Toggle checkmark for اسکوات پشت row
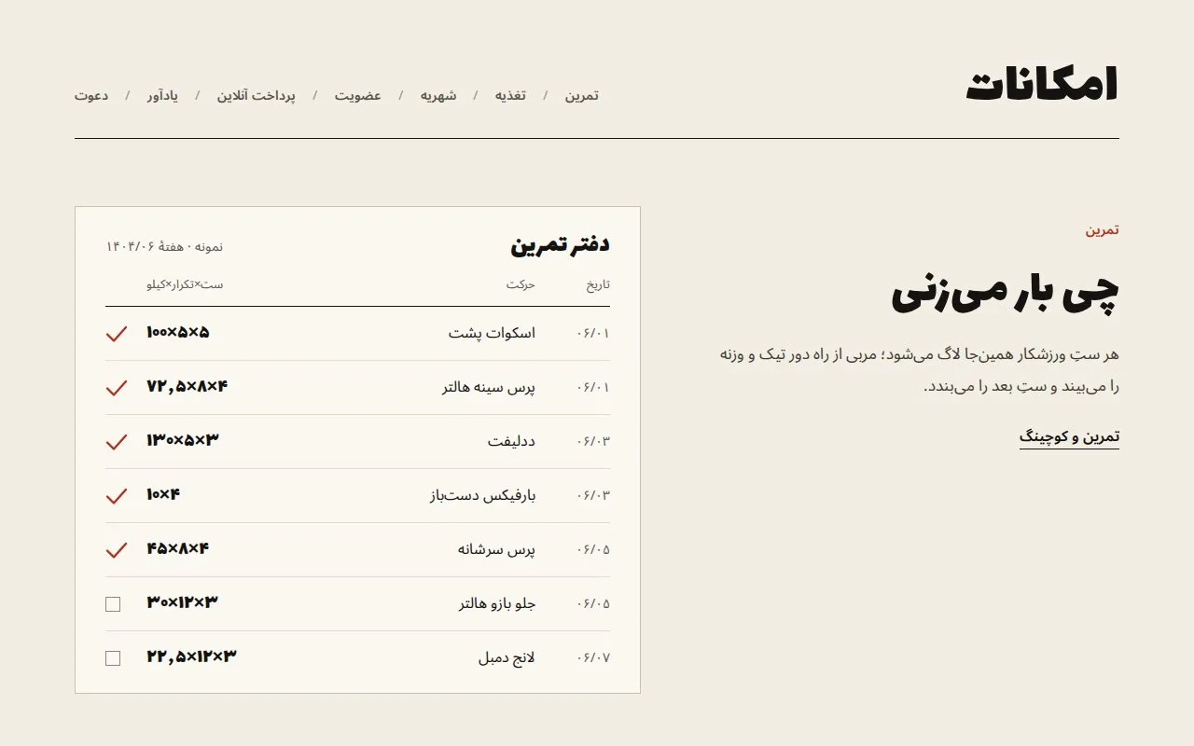Viewport: 1194px width, 746px height. tap(116, 334)
